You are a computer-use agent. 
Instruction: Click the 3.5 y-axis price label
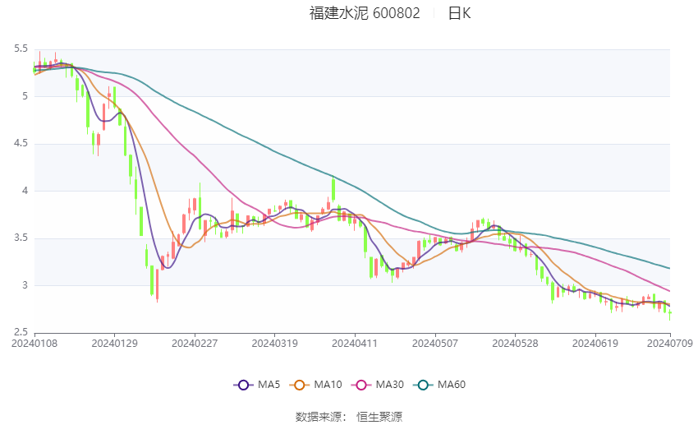(x=21, y=238)
